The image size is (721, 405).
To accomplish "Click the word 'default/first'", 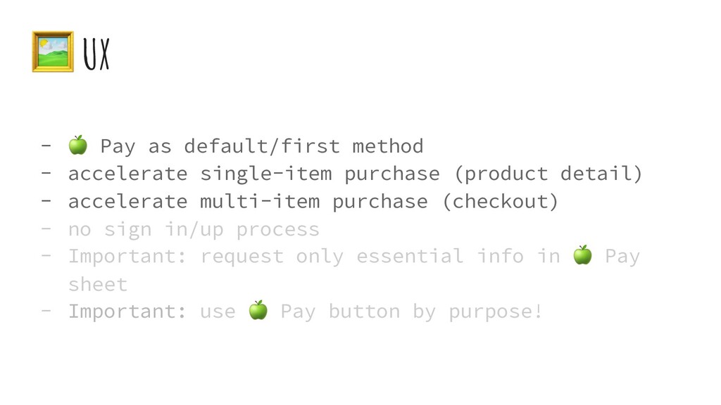I will tap(262, 146).
